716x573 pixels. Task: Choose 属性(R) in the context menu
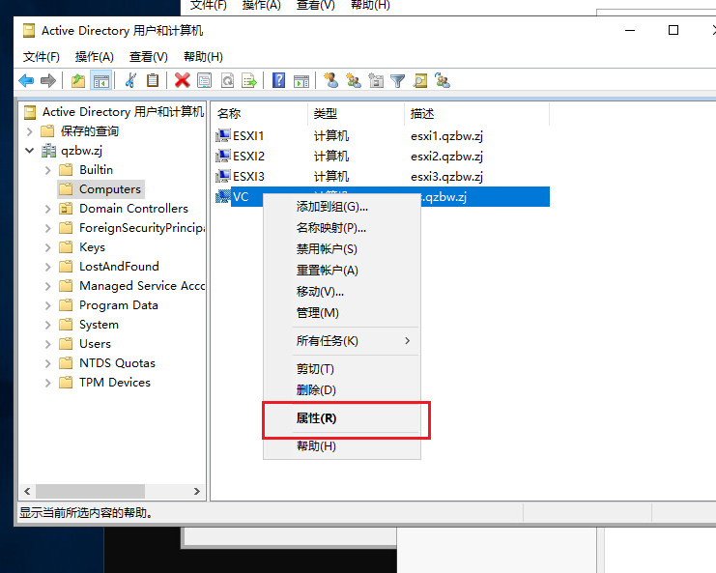tap(317, 418)
